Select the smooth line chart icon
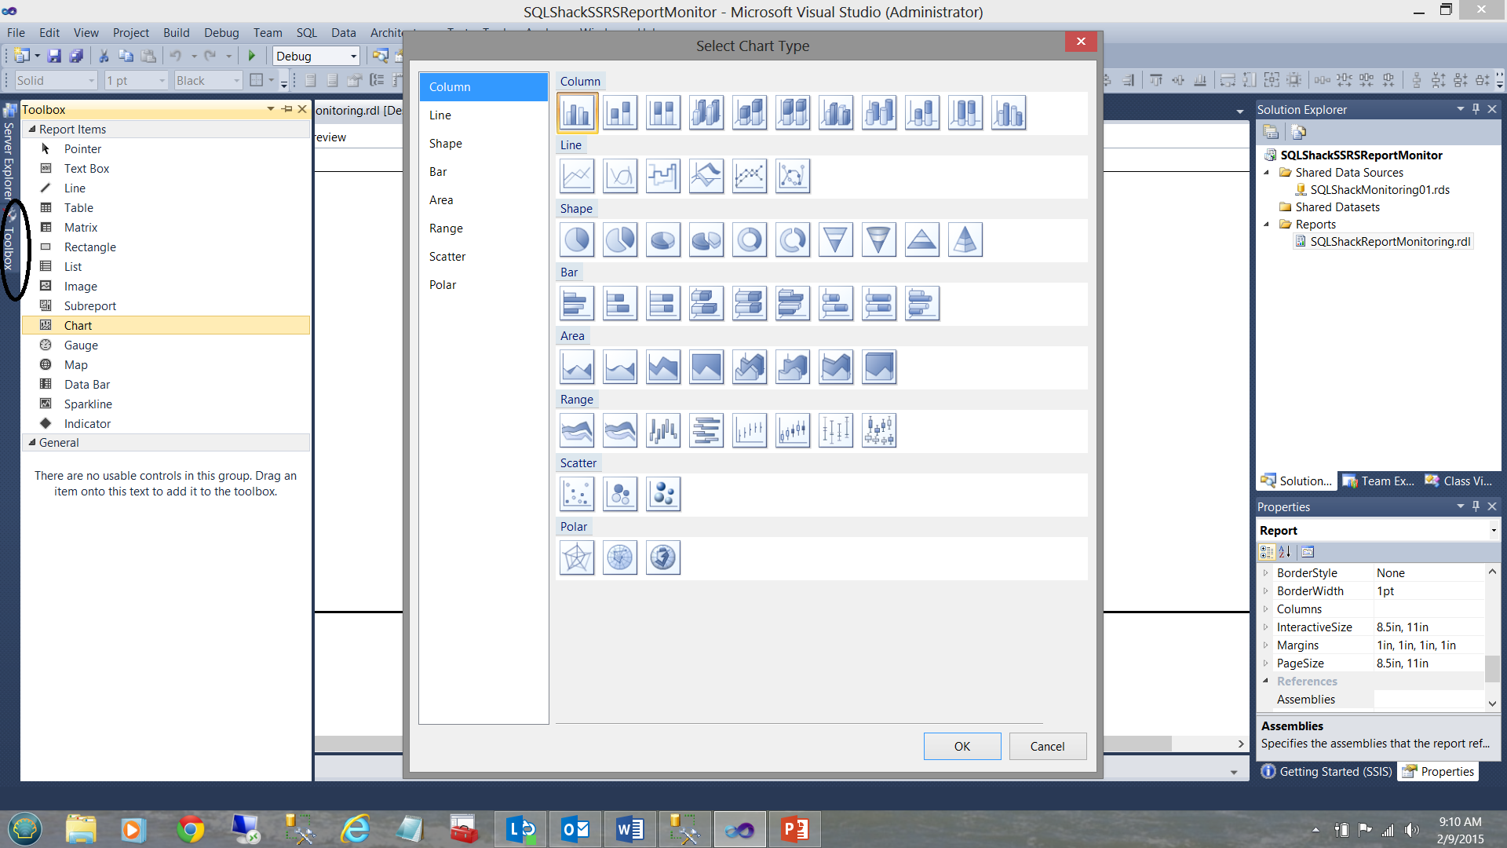Image resolution: width=1507 pixels, height=848 pixels. pos(620,176)
